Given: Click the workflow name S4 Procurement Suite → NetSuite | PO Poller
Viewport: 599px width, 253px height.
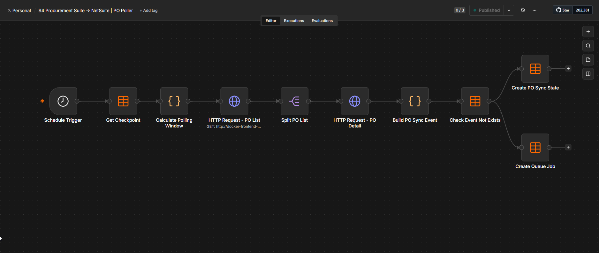Looking at the screenshot, I should point(86,11).
